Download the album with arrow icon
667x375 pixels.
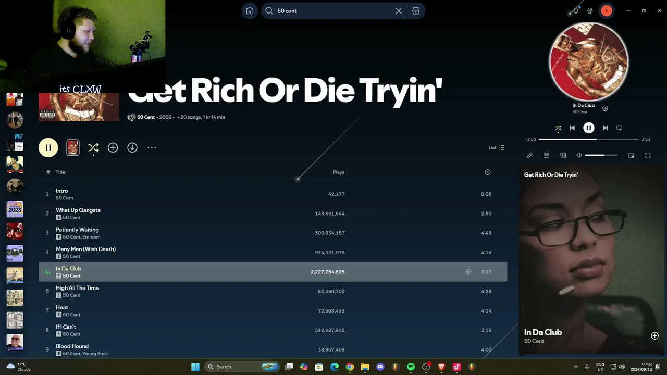[x=132, y=148]
